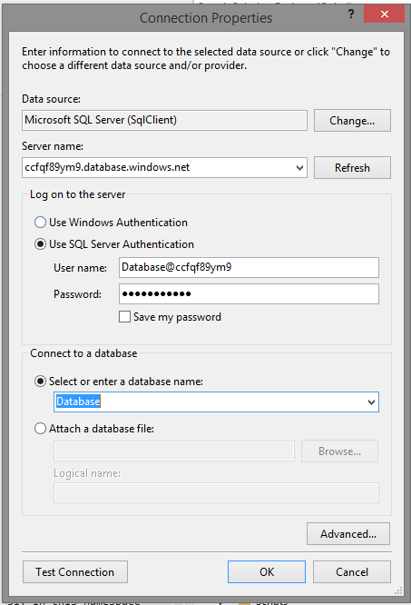Viewport: 411px width, 605px height.
Task: Refresh the server name list
Action: click(x=352, y=168)
